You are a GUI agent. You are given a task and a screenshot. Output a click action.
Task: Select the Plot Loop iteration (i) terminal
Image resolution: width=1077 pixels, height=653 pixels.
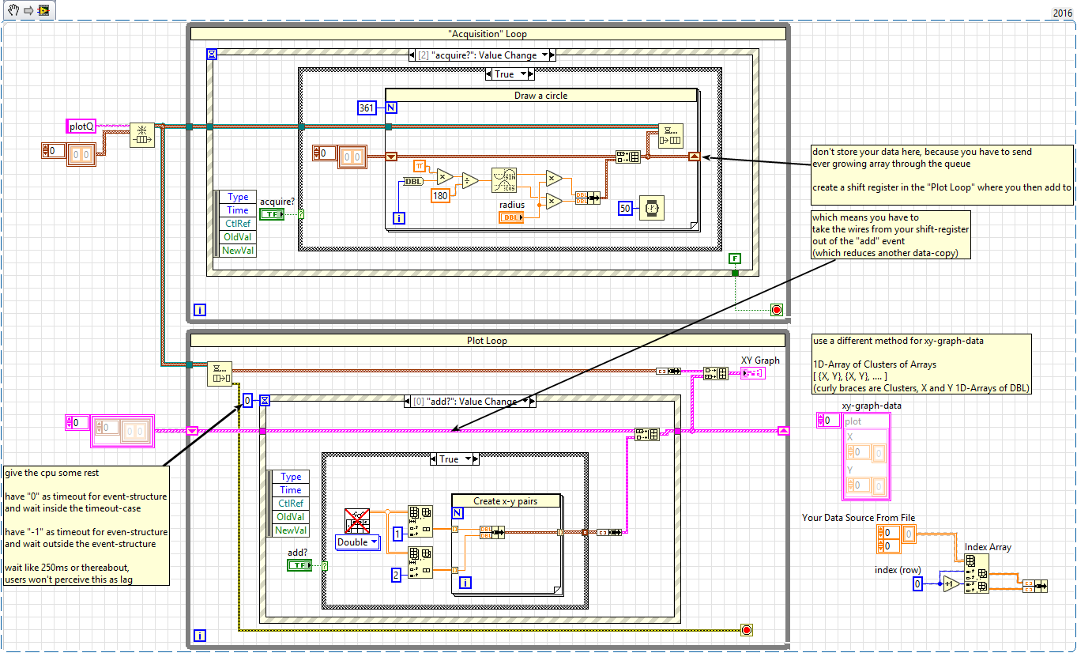200,635
